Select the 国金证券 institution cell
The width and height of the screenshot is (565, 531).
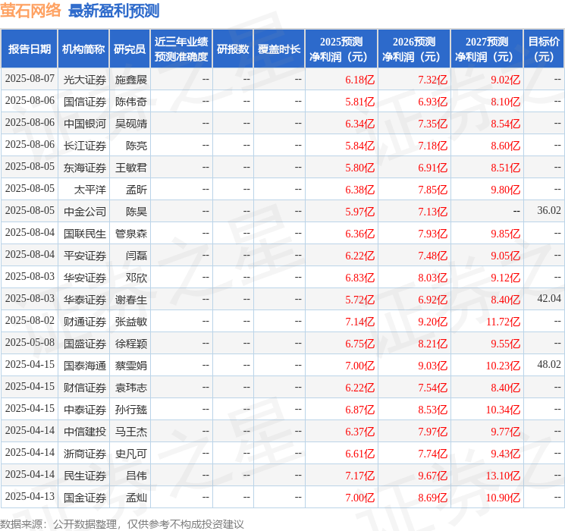[x=85, y=498]
